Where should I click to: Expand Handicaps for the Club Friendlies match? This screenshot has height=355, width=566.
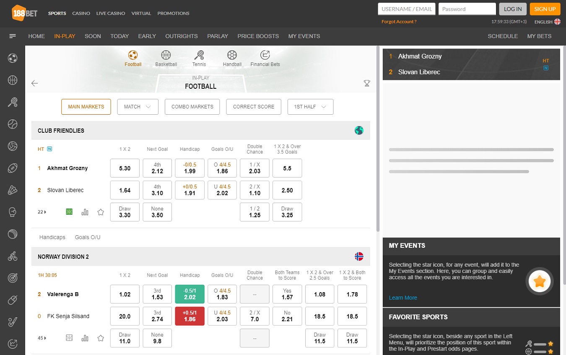tap(52, 237)
